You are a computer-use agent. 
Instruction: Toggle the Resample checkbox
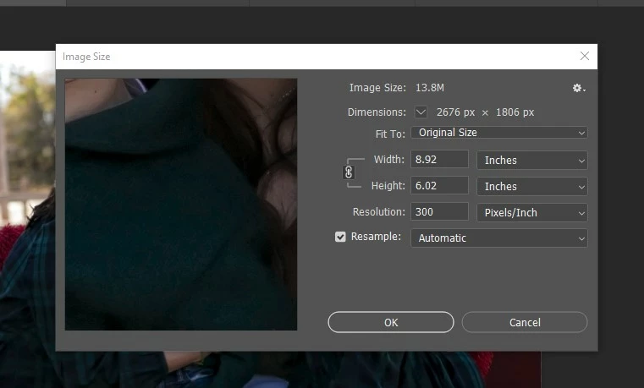tap(340, 237)
